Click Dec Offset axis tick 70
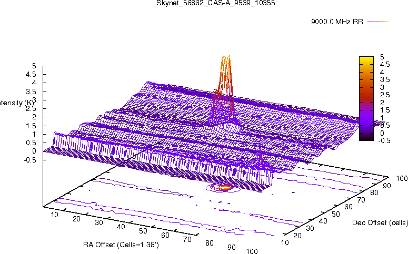 [x=361, y=200]
